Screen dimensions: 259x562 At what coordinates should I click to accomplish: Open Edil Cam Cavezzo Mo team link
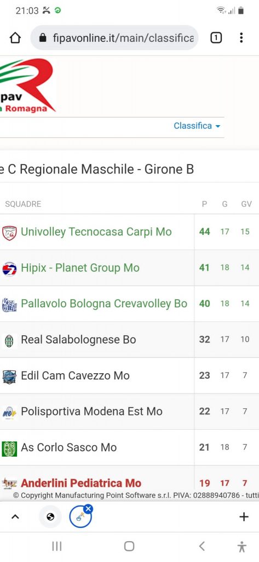(75, 375)
